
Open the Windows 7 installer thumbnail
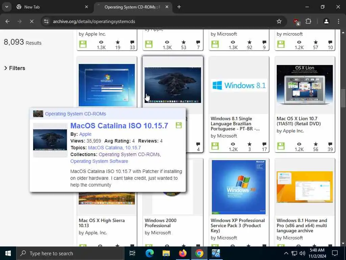[107, 85]
